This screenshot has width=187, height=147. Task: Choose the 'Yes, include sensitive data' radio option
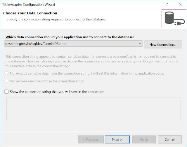pyautogui.click(x=6, y=81)
